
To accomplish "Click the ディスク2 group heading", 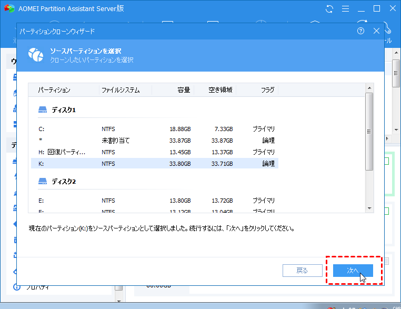I will [x=64, y=182].
